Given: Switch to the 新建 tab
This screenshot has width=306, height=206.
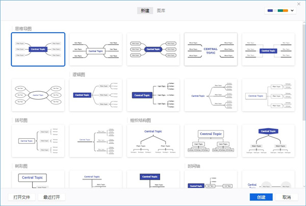Looking at the screenshot, I should click(x=145, y=11).
